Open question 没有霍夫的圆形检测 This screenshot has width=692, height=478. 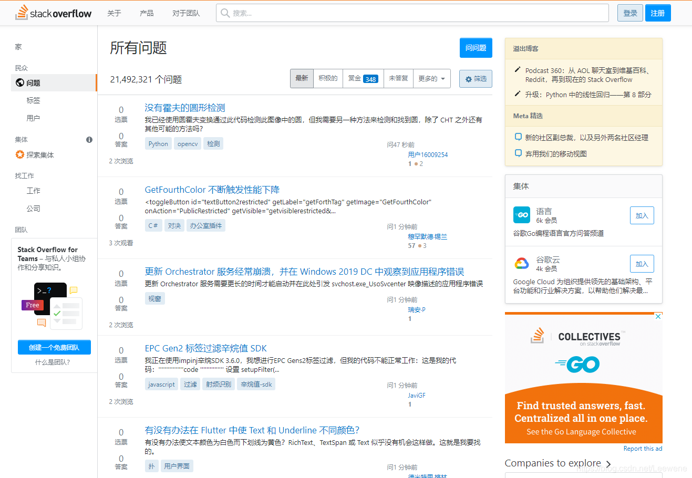coord(185,108)
